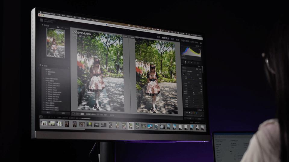The image size is (289, 162).
Task: Toggle the shadow clipping indicator on histogram
Action: tap(182, 47)
